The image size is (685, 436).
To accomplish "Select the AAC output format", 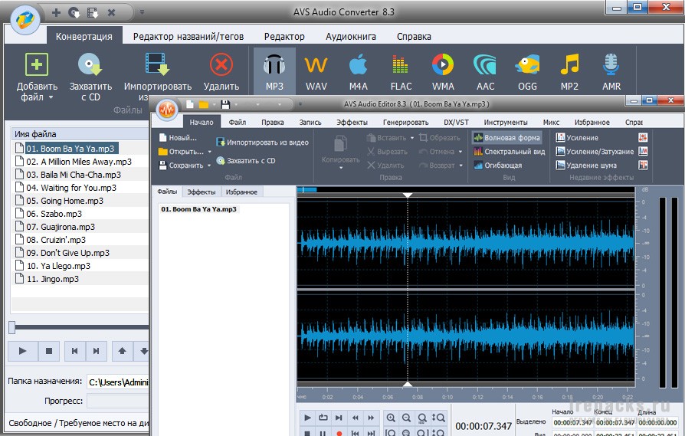I will click(485, 70).
